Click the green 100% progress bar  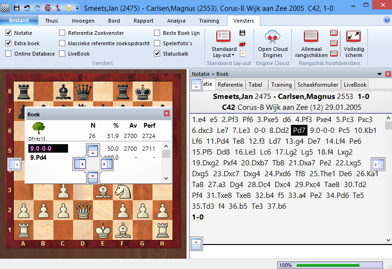(x=328, y=265)
